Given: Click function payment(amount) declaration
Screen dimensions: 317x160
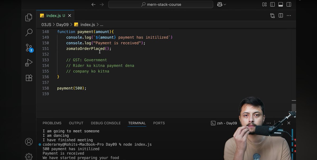Looking at the screenshot, I should tap(85, 32).
